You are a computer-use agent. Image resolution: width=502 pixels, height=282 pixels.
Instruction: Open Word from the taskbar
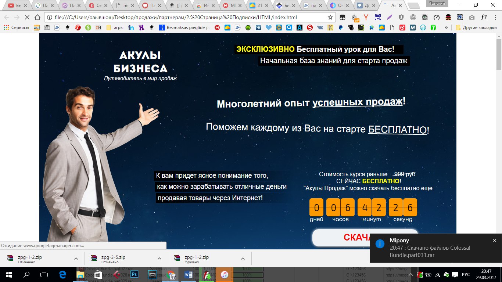pos(188,274)
